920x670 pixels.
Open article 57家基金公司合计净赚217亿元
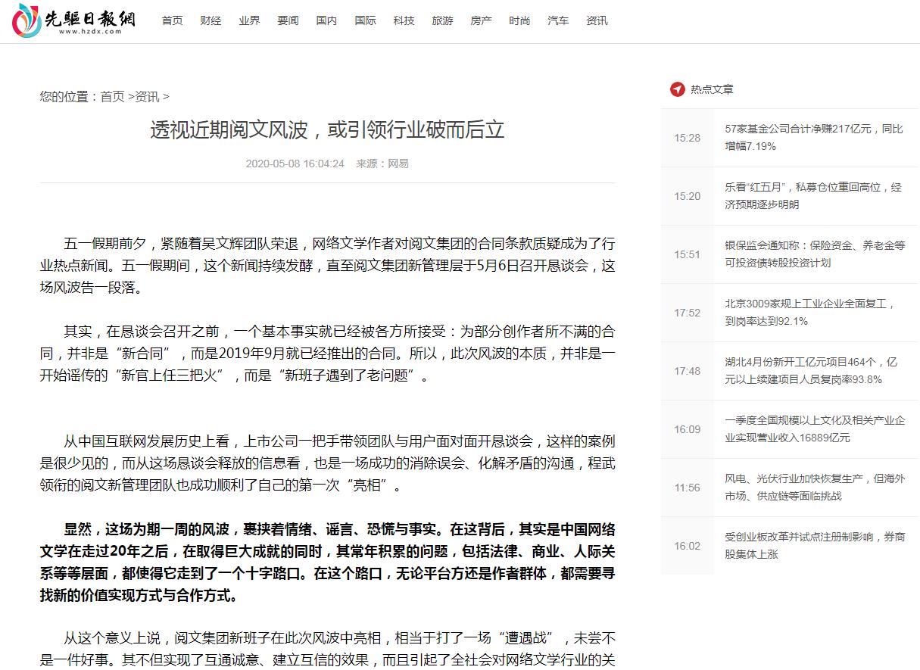(x=814, y=138)
